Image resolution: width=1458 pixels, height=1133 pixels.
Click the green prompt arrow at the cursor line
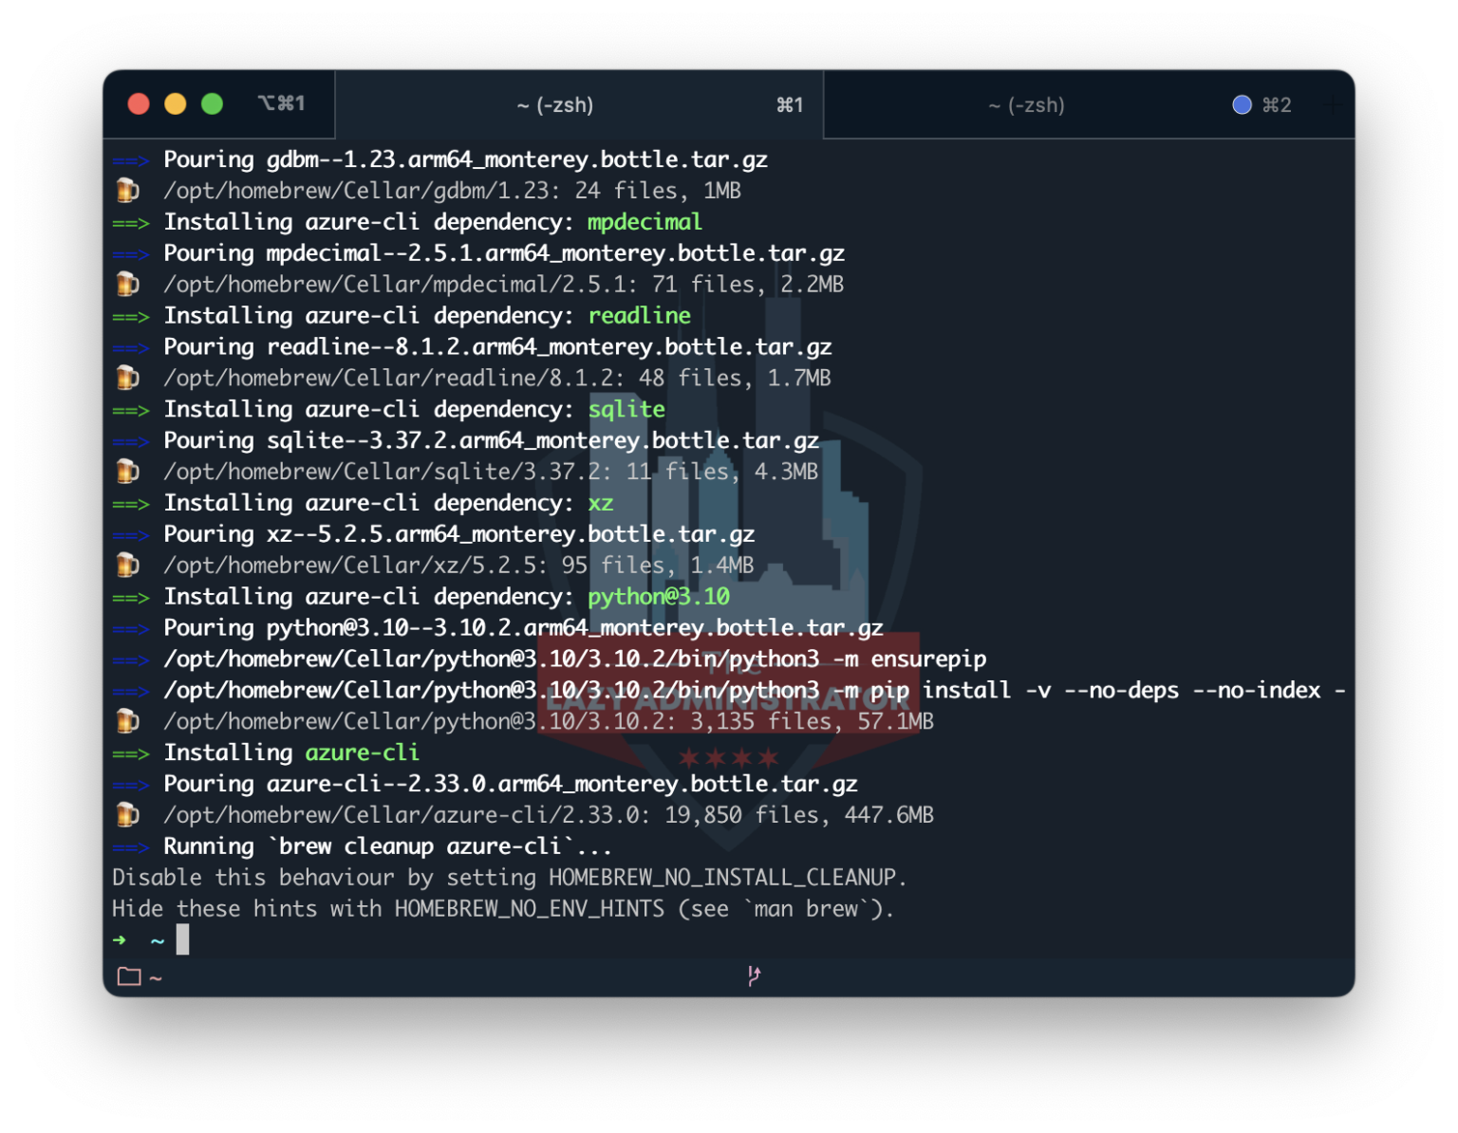click(x=120, y=940)
